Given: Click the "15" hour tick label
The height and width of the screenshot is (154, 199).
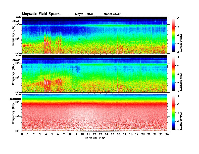Looking at the screenshot, I should point(113,134).
